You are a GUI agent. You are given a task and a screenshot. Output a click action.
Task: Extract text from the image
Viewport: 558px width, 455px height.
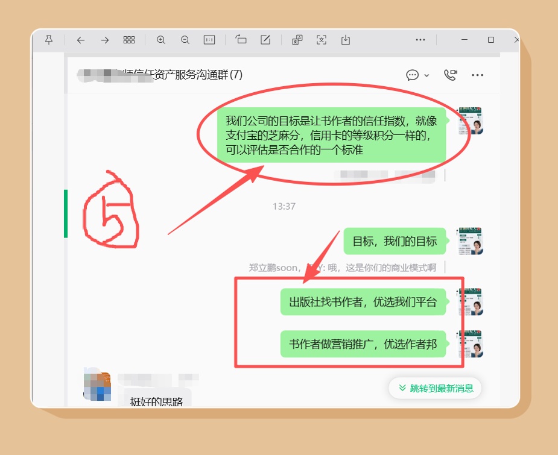(322, 40)
